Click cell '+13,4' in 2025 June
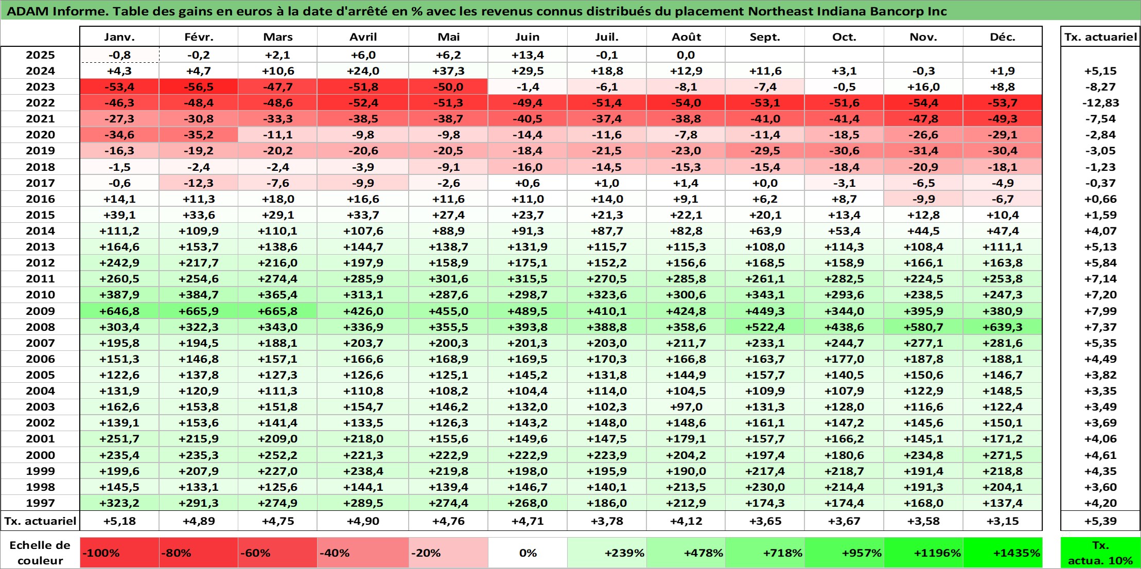The width and height of the screenshot is (1141, 569). (528, 55)
